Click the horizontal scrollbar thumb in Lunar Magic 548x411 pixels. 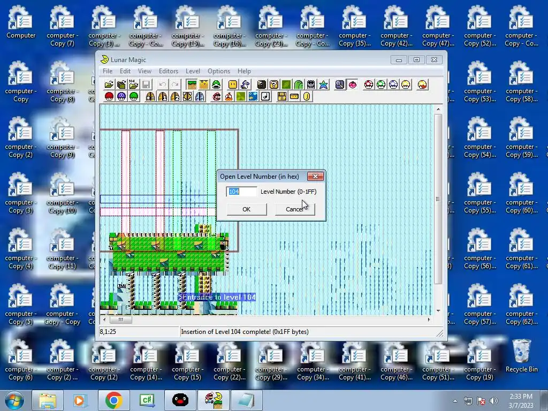click(120, 319)
